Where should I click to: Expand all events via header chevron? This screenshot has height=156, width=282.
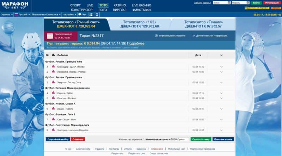tap(221, 55)
